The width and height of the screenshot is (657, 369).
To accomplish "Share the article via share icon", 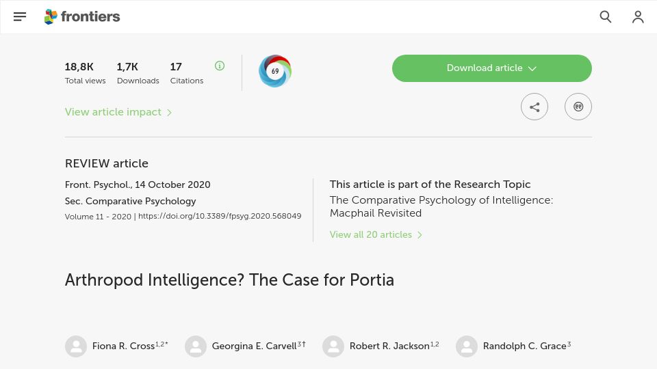I will [534, 107].
